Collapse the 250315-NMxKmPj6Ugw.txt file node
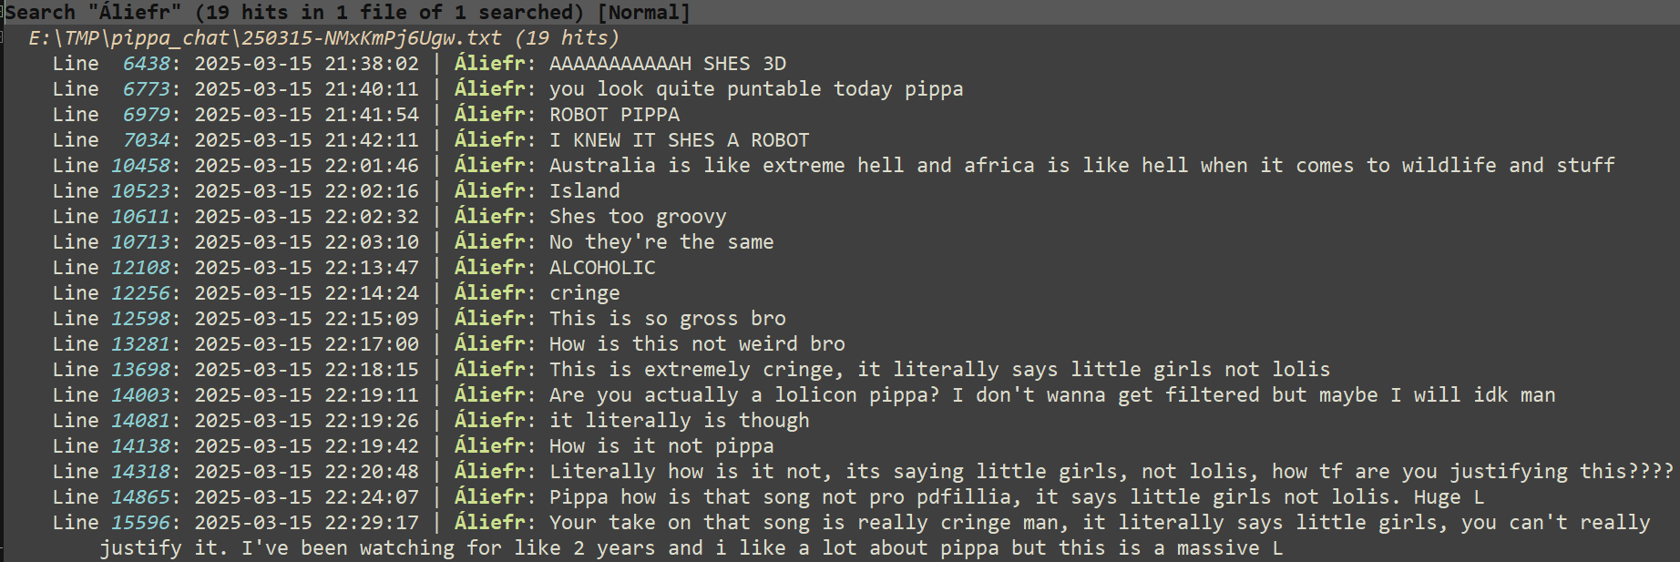 (323, 38)
